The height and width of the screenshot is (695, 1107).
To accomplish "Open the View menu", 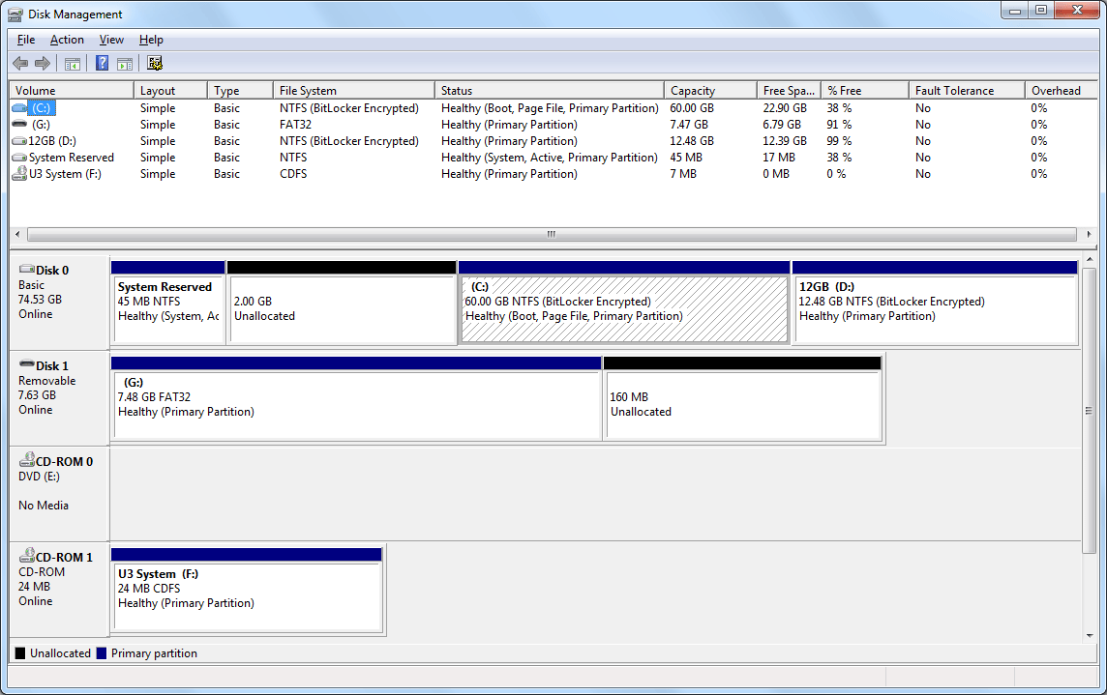I will point(111,40).
